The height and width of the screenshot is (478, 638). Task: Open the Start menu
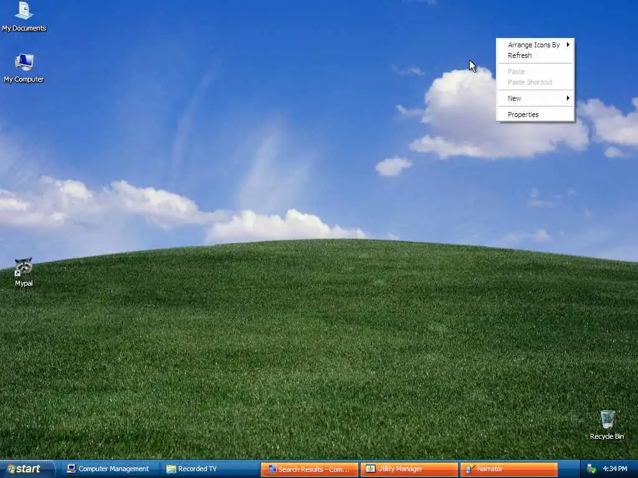(27, 469)
